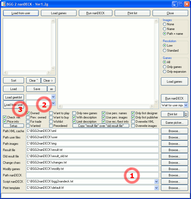Toggle the Check ver. checkbox
Screen dimensions: 191x199
pyautogui.click(x=5, y=117)
